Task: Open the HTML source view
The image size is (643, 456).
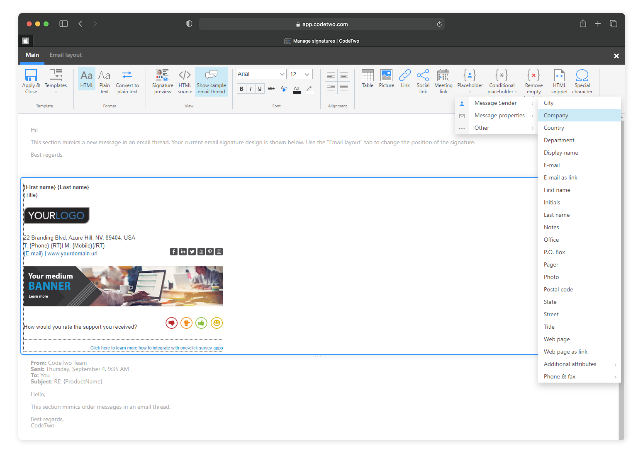Action: [185, 81]
